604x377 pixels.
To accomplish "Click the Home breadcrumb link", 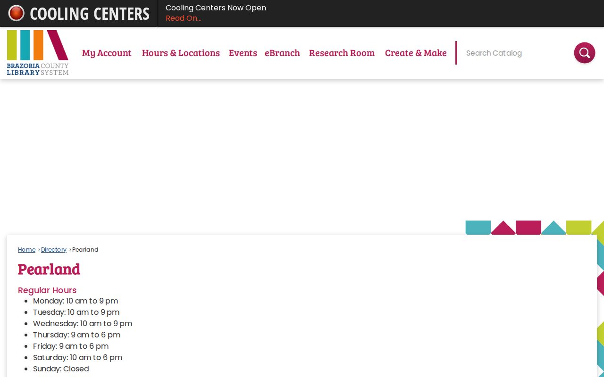I will coord(27,250).
